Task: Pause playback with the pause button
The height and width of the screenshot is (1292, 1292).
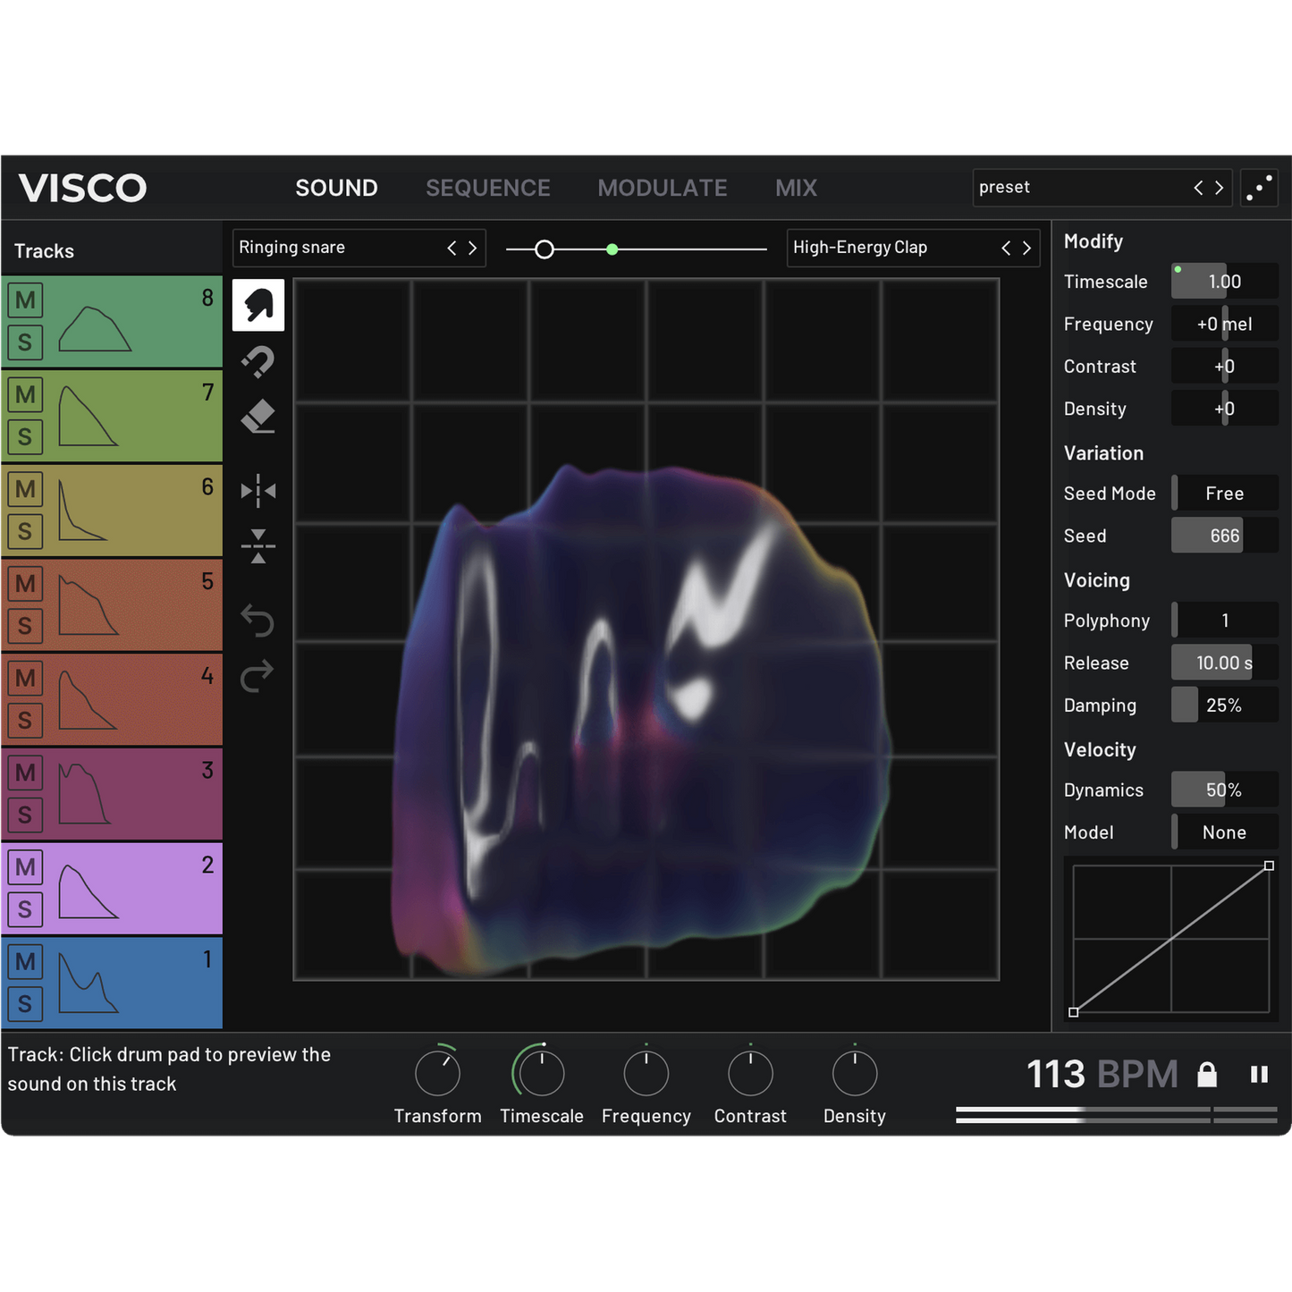Action: [1259, 1074]
